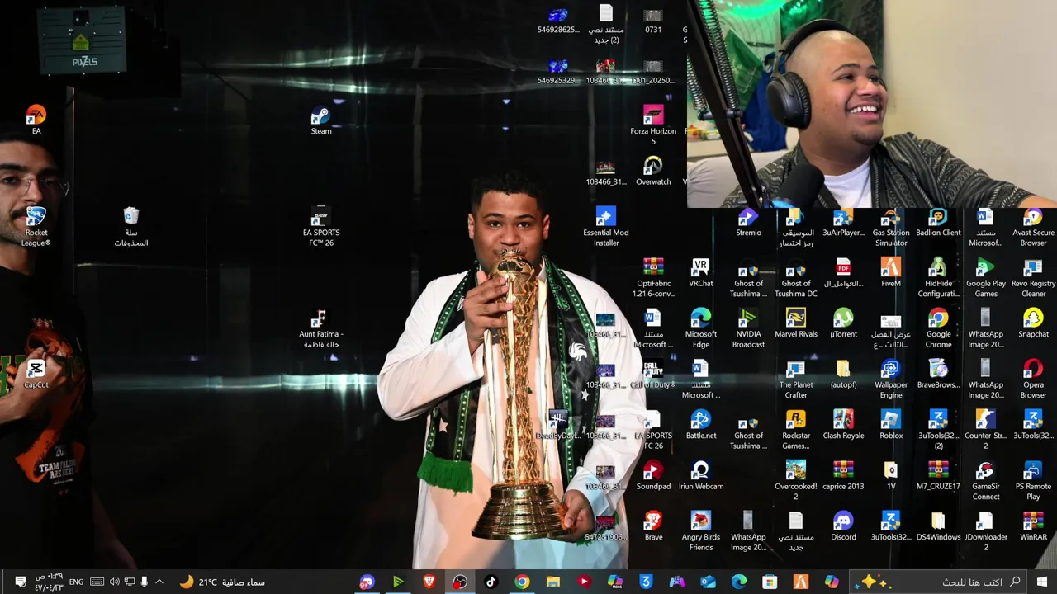This screenshot has width=1057, height=594.
Task: Open Google Play Games shortcut
Action: coord(986,278)
